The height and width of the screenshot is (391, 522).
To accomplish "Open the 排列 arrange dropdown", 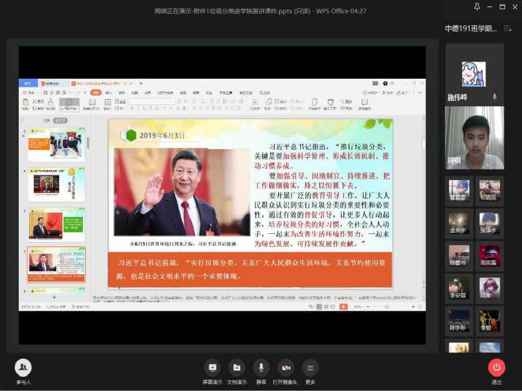I will tap(281, 108).
